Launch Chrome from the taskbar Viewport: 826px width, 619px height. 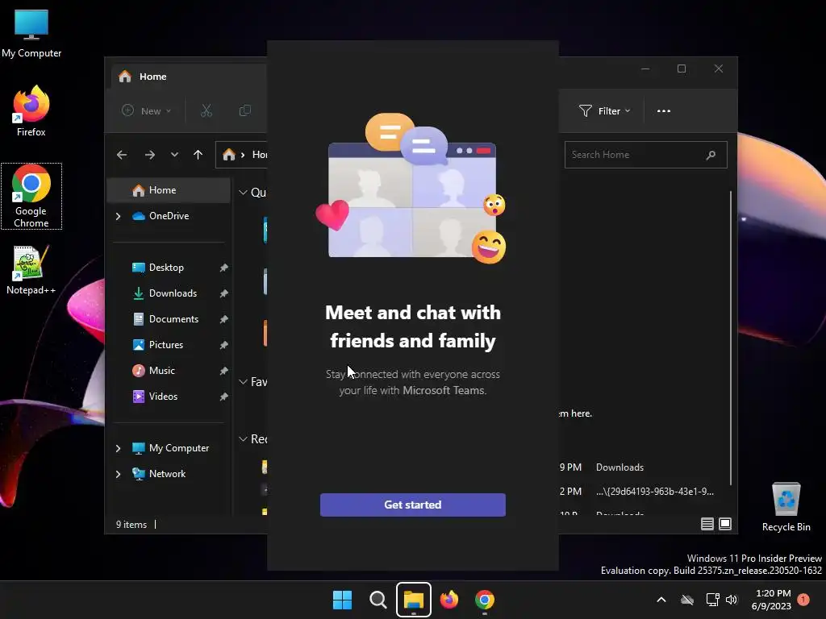[x=485, y=600]
